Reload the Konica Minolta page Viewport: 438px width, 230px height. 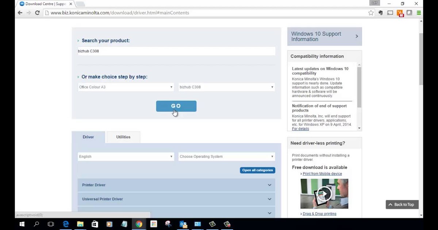(x=37, y=12)
